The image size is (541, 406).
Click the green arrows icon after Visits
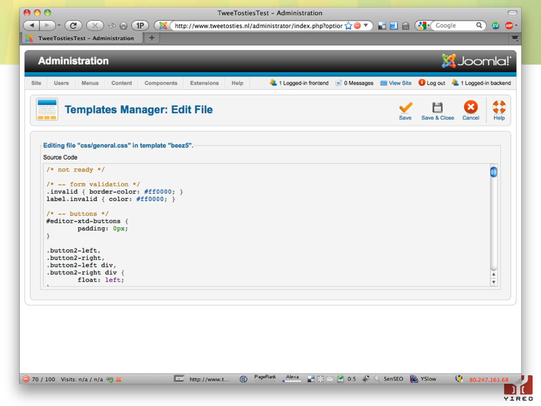[110, 379]
